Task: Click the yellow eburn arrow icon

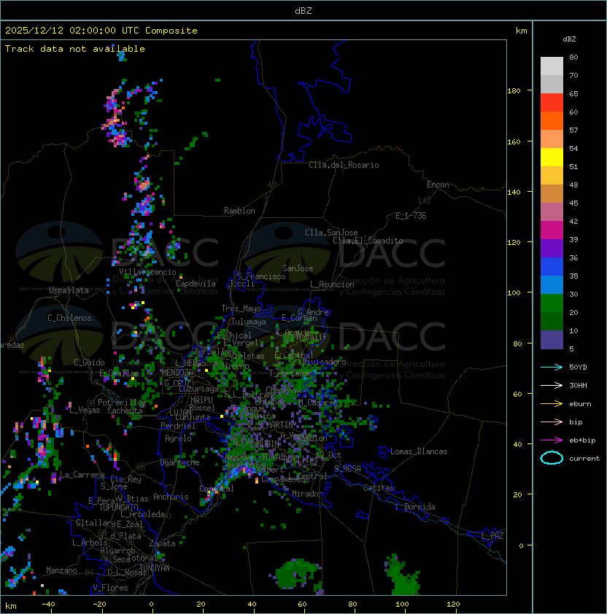Action: click(552, 403)
